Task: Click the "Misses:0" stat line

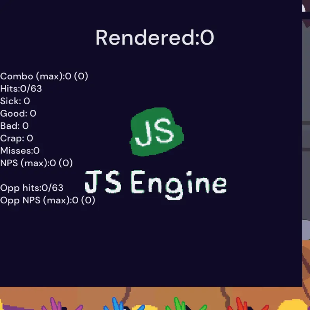Action: (x=20, y=151)
